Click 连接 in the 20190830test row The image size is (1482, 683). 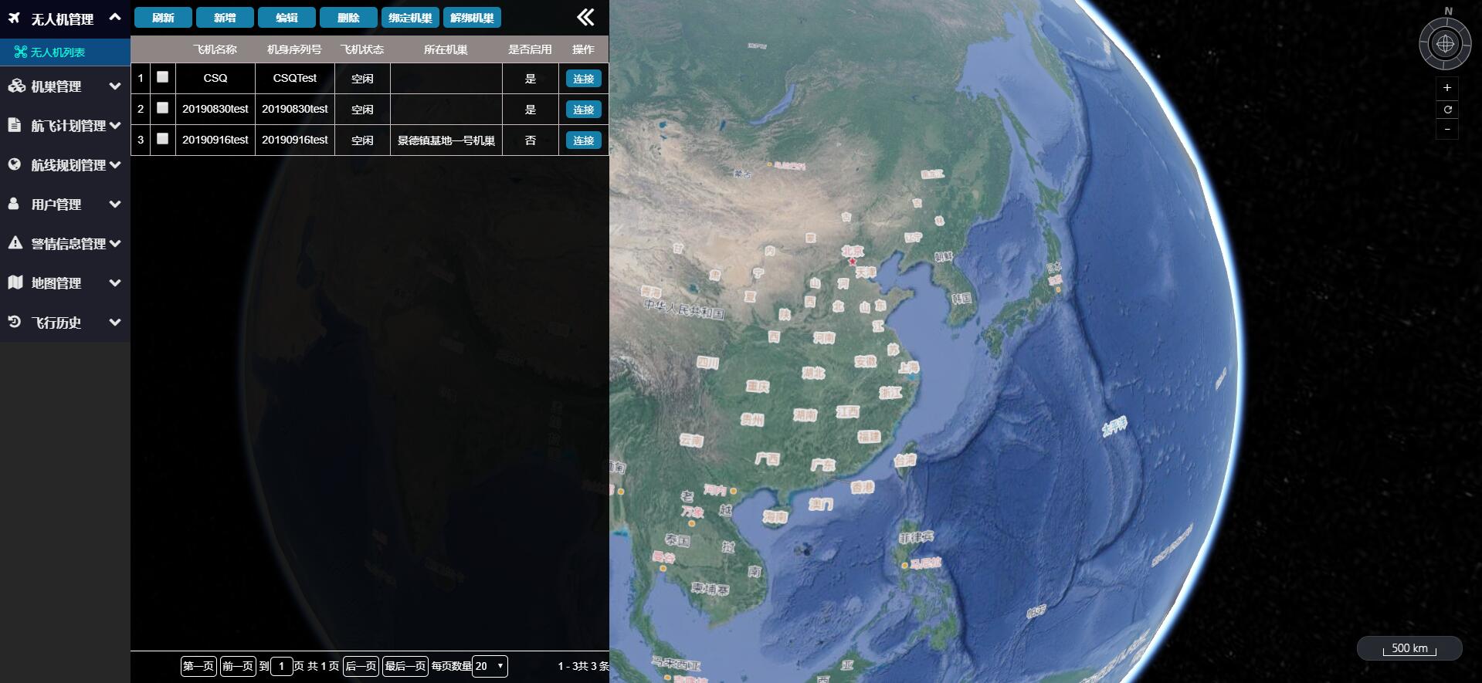pos(583,110)
